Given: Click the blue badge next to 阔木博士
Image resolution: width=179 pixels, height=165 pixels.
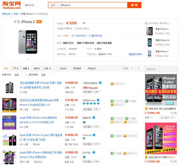Looking at the screenshot, I should pyautogui.click(x=94, y=153).
